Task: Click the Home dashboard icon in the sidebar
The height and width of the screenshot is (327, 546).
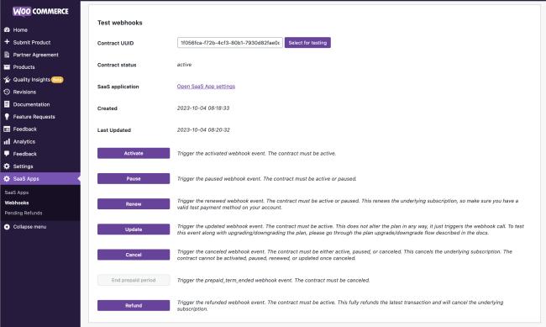Action: pos(7,30)
